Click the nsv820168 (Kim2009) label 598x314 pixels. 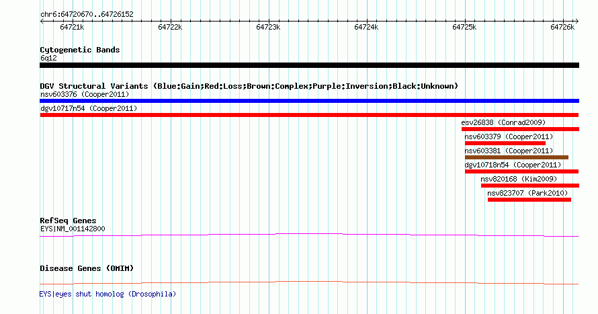(519, 179)
